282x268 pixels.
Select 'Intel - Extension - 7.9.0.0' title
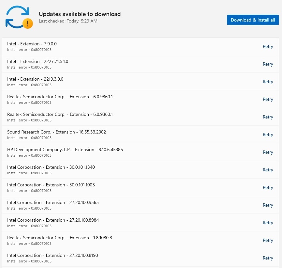pyautogui.click(x=32, y=44)
